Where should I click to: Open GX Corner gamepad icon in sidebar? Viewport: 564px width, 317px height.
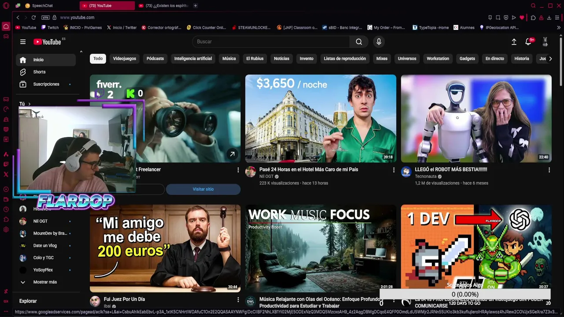tap(6, 36)
